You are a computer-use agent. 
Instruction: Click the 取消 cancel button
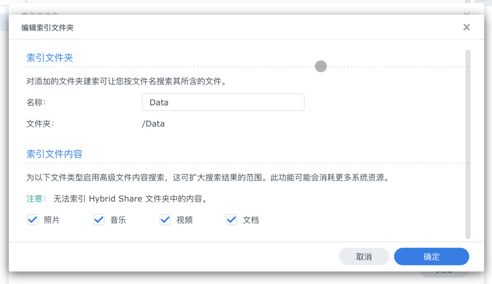(x=363, y=256)
